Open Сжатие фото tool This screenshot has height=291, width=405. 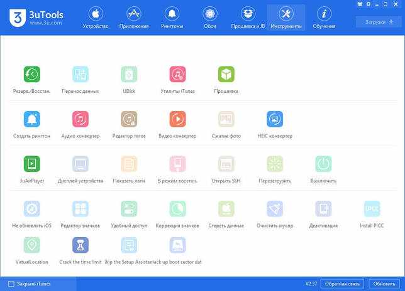226,119
